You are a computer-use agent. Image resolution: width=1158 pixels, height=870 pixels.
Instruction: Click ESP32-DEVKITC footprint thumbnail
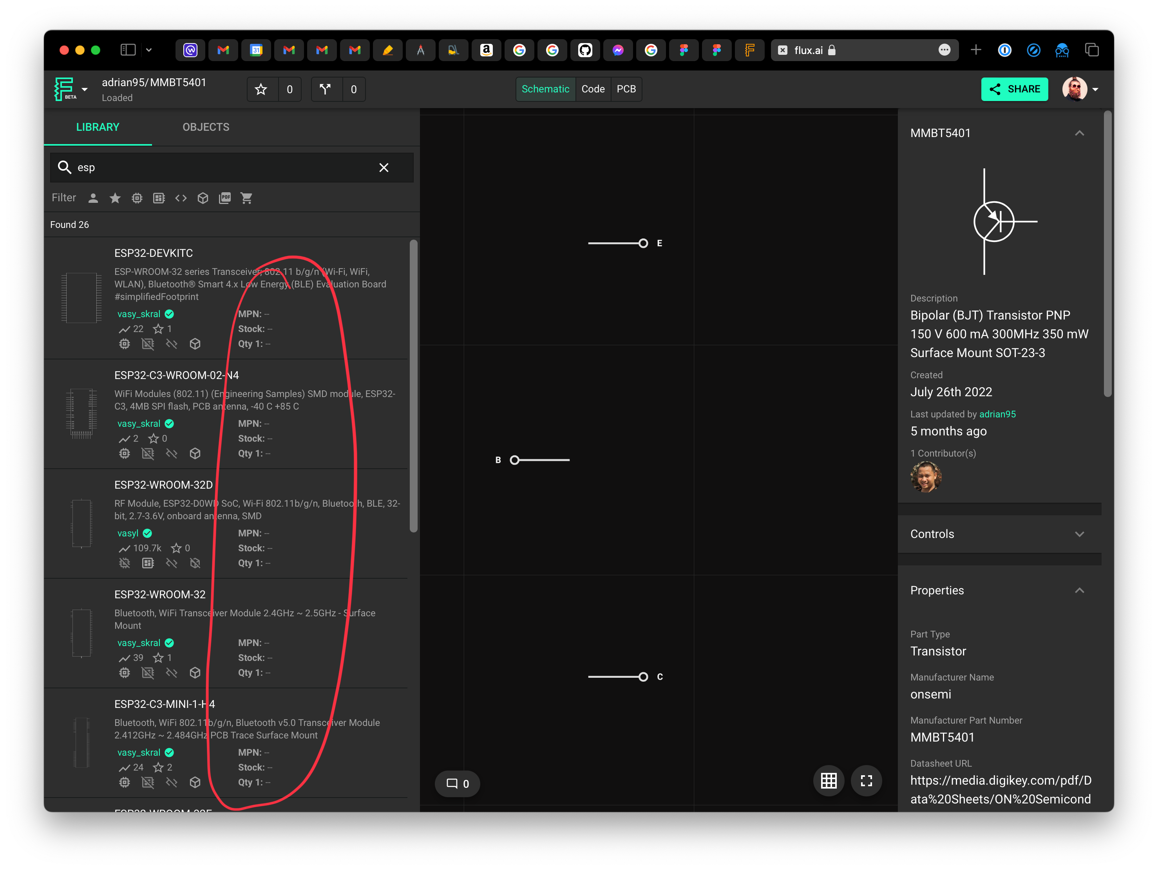(81, 298)
